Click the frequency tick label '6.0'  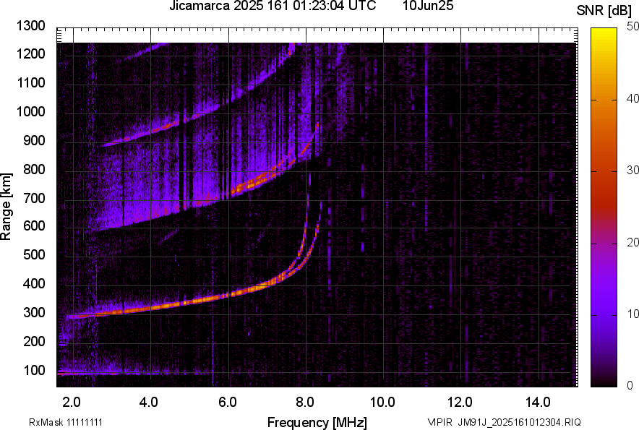click(x=227, y=403)
